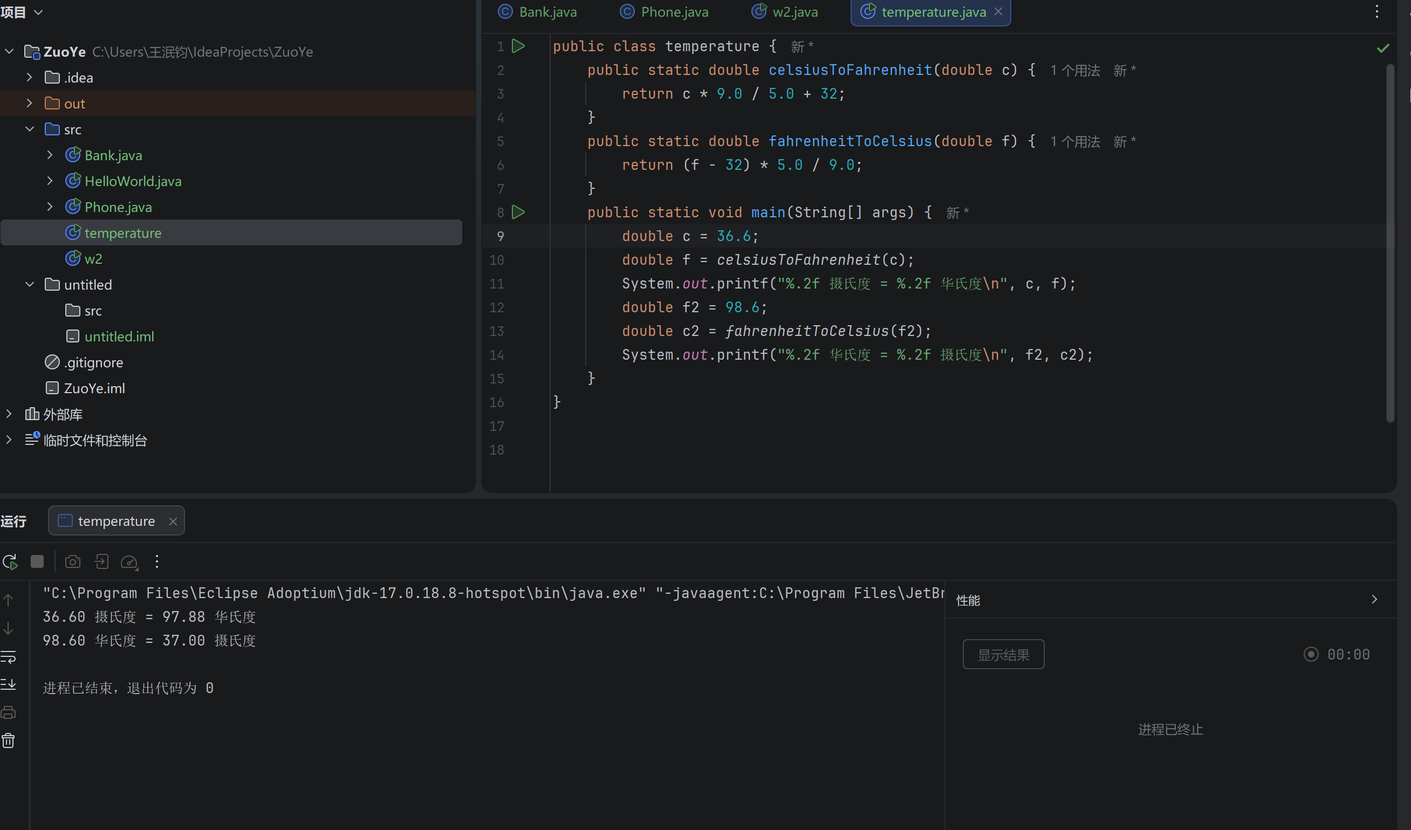Open the profiler speedometer icon in run toolbar

tap(129, 561)
